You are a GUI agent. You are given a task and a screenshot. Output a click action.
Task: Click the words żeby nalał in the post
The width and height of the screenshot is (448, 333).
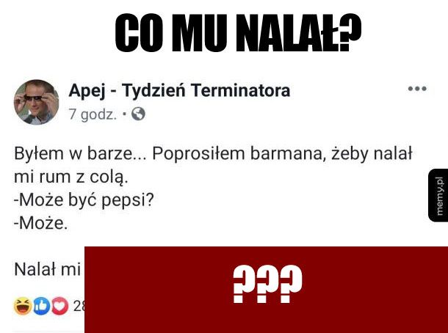click(372, 154)
